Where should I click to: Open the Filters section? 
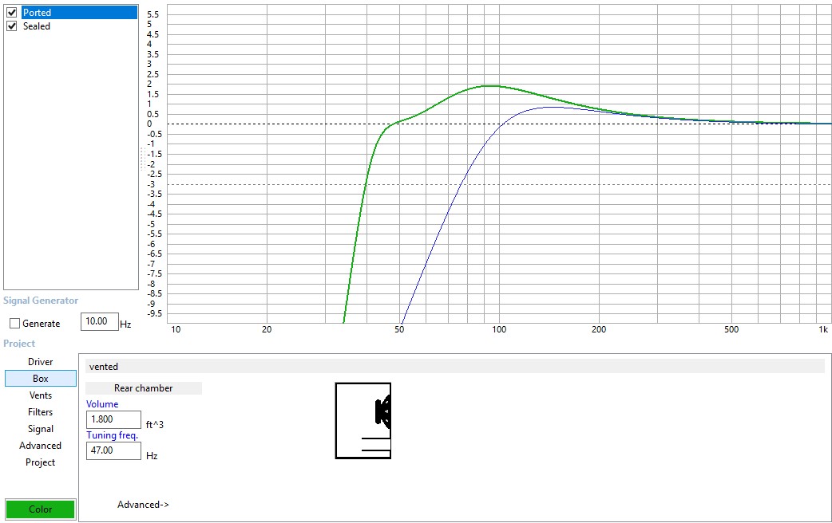40,412
